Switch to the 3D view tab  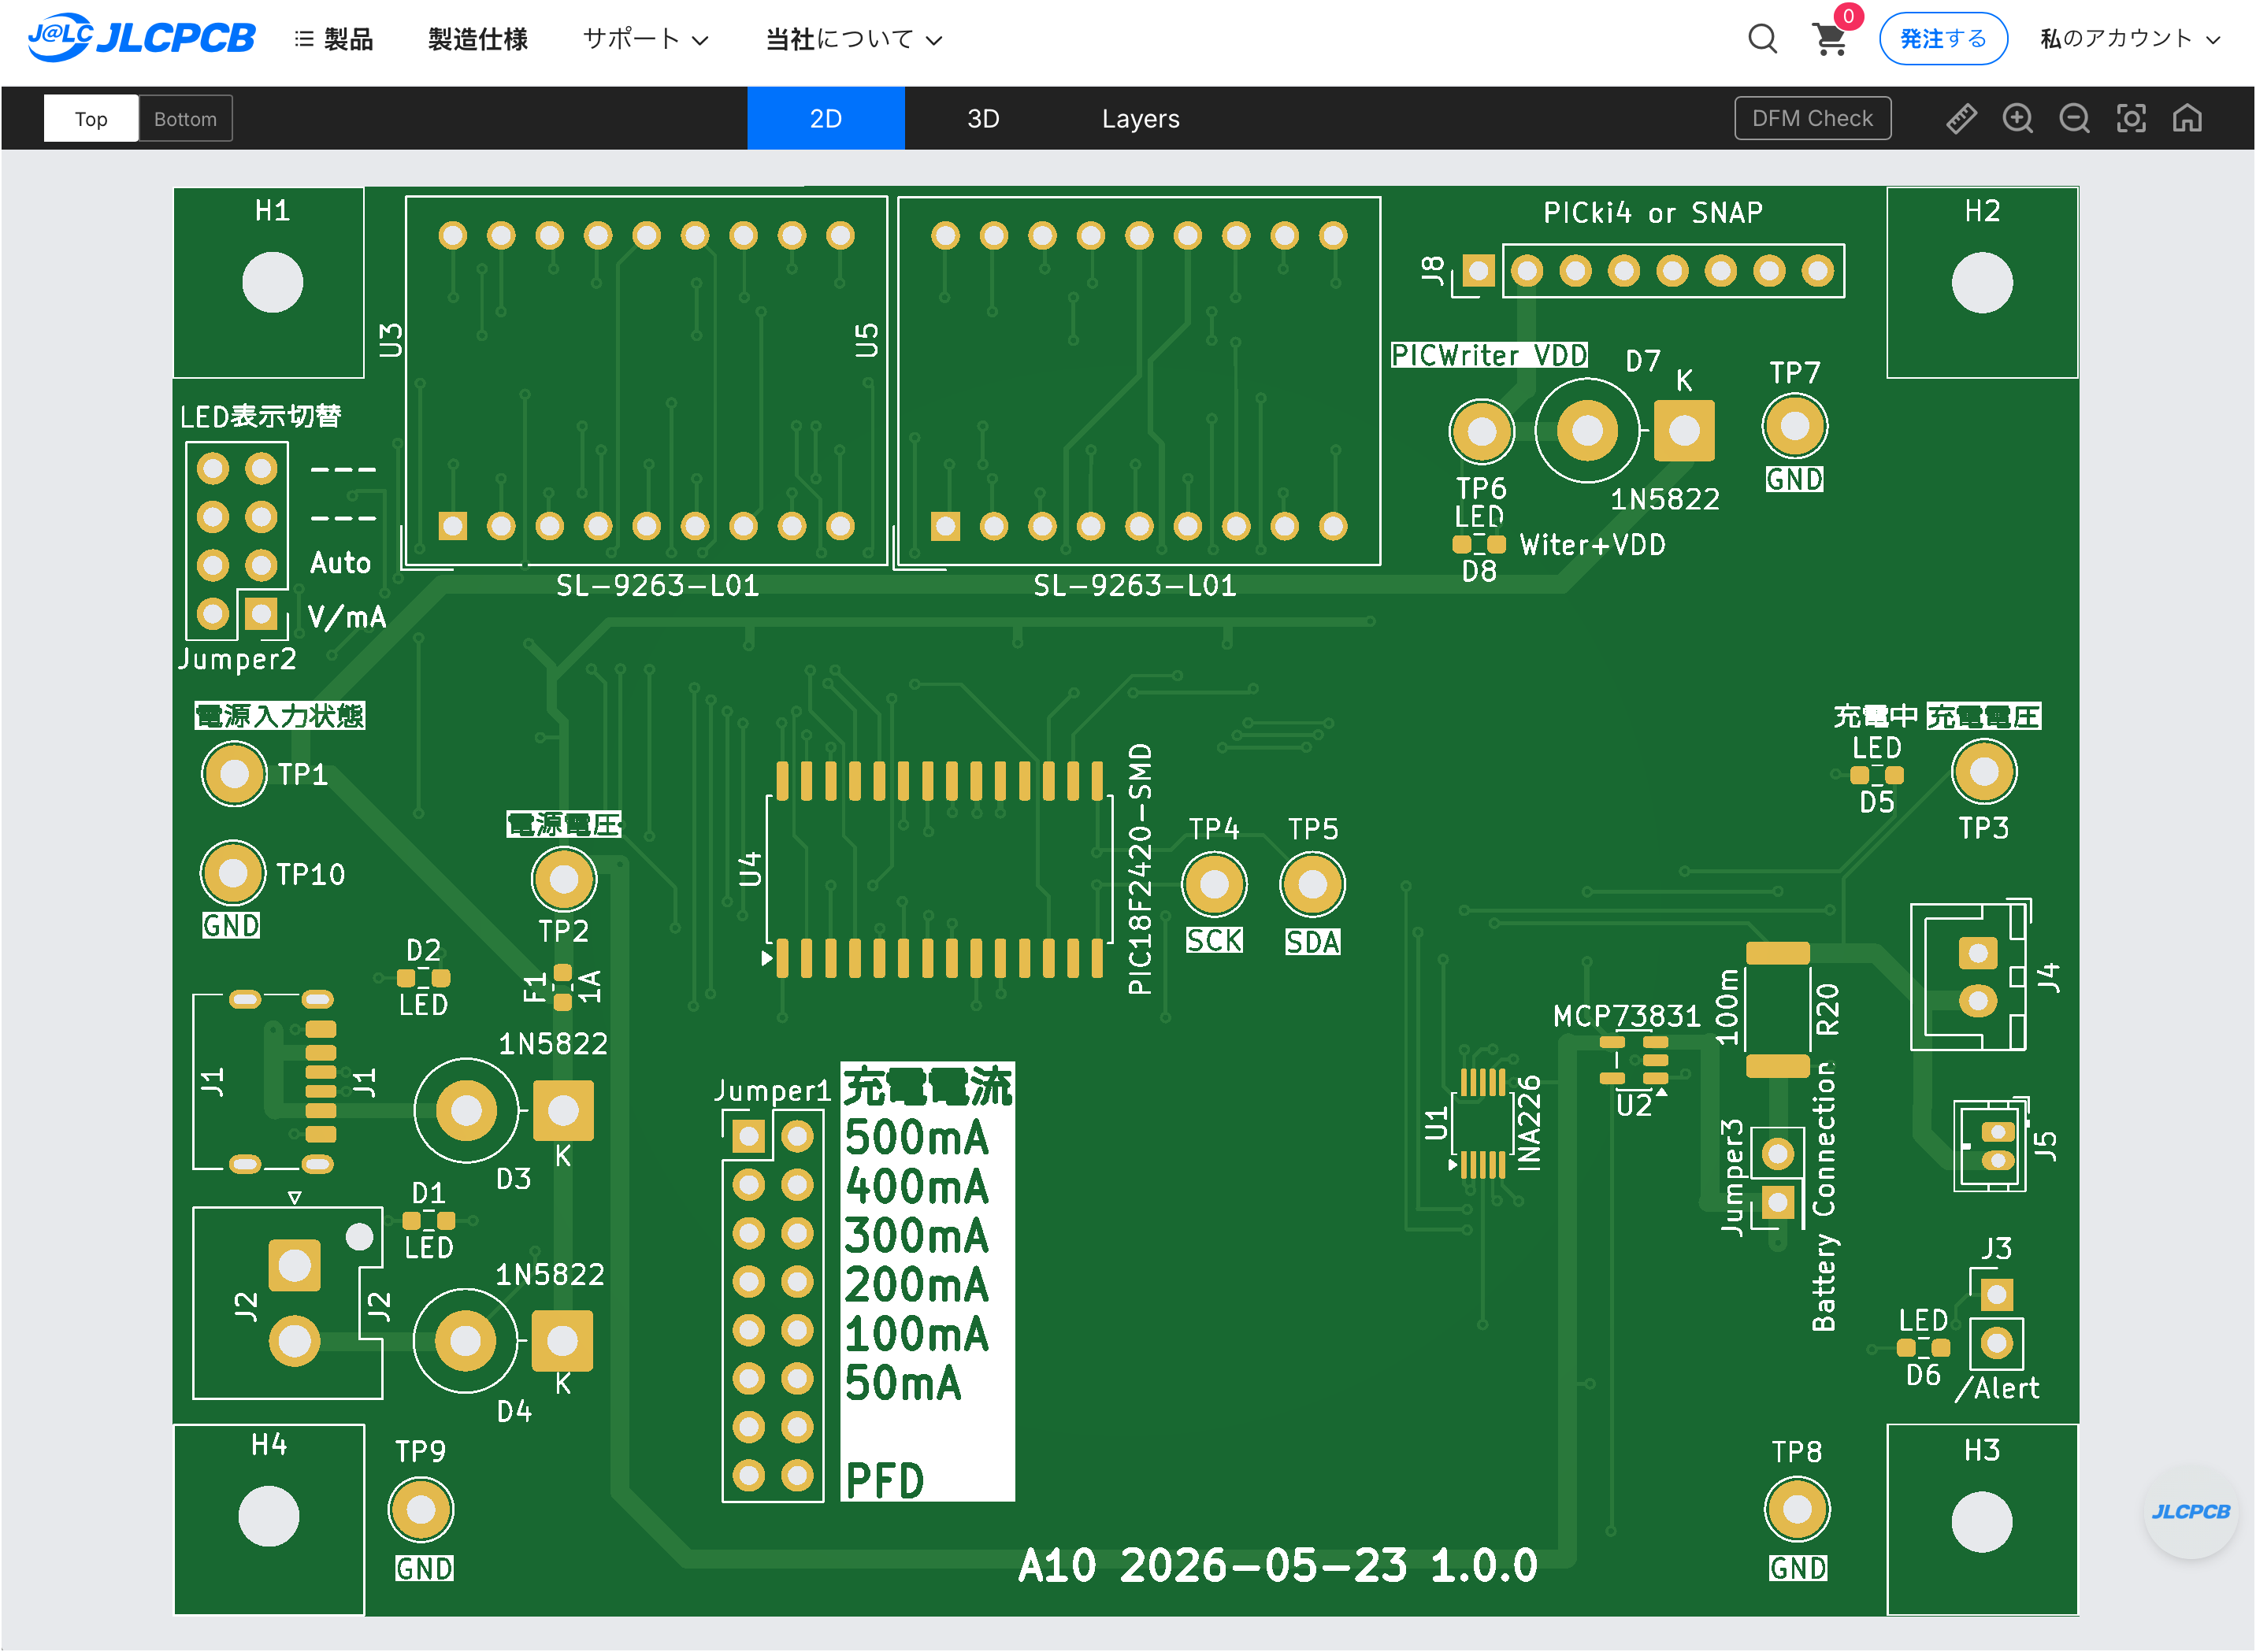tap(983, 119)
